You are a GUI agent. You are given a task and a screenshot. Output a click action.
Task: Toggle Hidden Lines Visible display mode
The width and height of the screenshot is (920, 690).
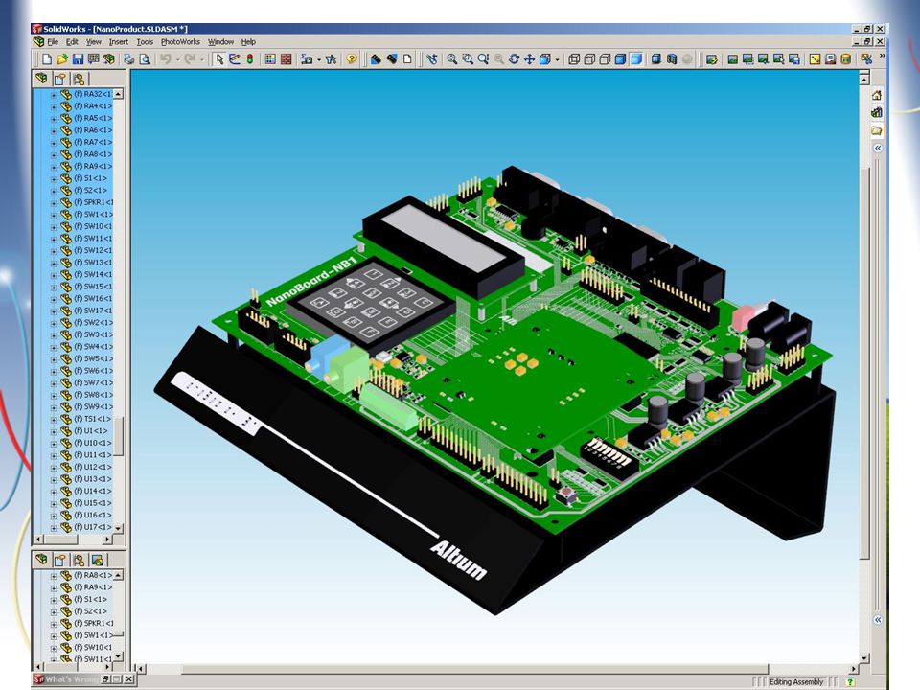589,59
